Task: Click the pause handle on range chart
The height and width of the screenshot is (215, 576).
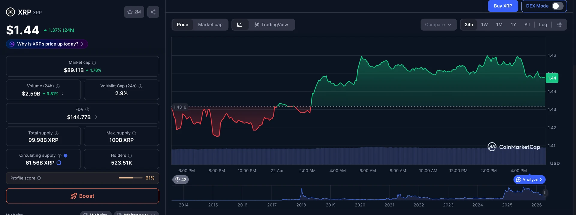Action: (545, 193)
